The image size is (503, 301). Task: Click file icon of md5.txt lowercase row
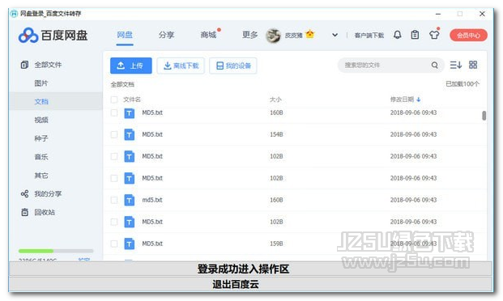[x=130, y=200]
